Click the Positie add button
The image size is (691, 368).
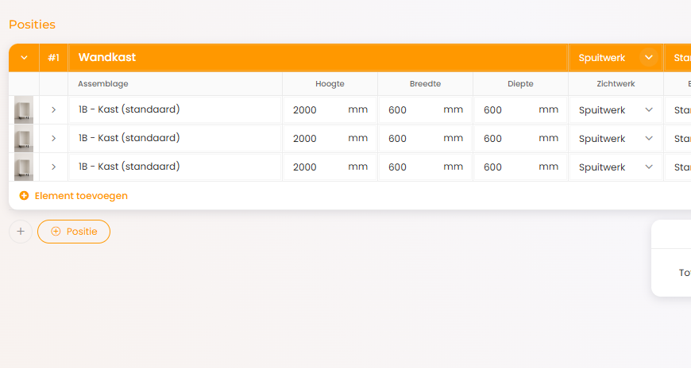[x=74, y=232]
